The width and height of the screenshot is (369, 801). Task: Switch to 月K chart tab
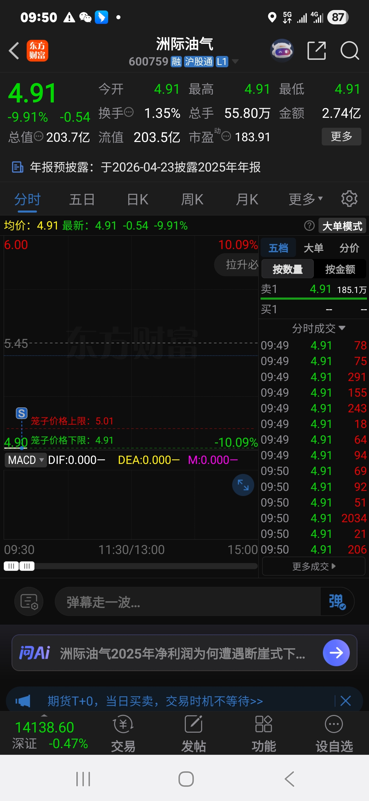click(247, 199)
